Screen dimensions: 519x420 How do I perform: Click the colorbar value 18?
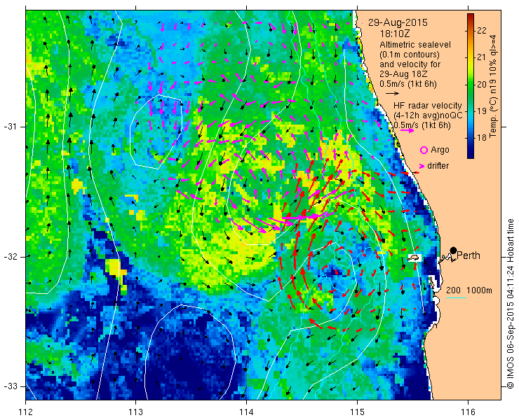coord(483,137)
